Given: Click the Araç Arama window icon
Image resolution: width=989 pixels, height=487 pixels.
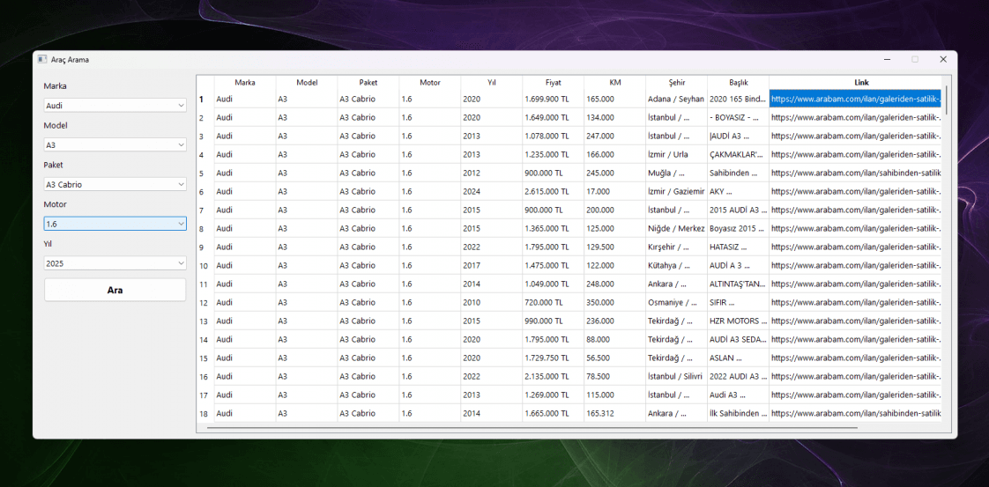Looking at the screenshot, I should point(42,59).
